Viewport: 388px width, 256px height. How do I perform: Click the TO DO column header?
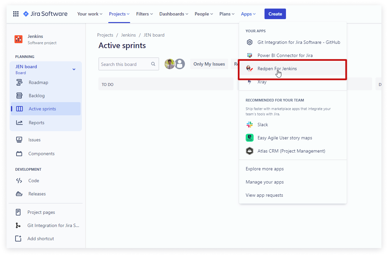tap(166, 84)
